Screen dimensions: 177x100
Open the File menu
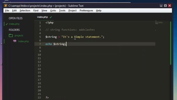(x=7, y=11)
